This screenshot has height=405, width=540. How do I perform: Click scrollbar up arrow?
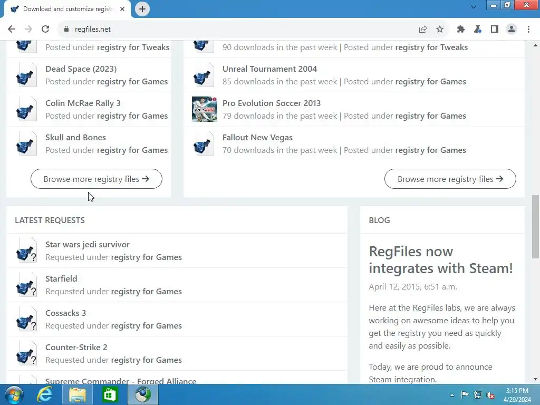(x=535, y=45)
